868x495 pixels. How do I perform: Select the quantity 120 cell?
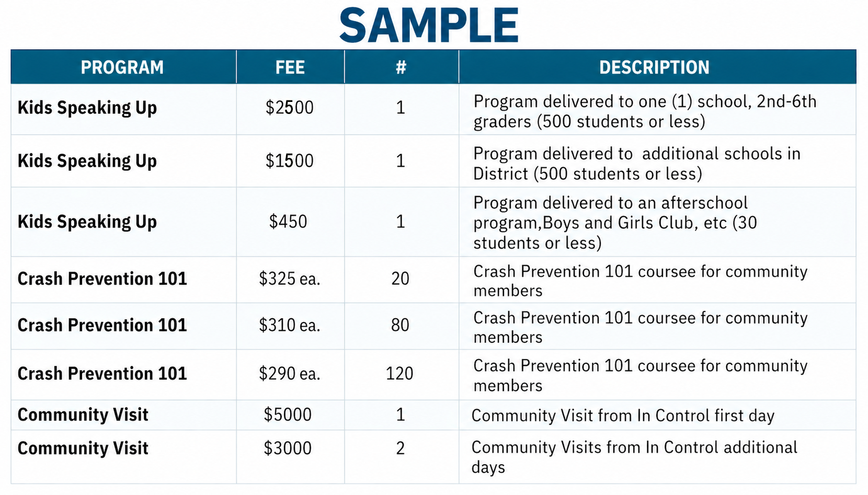tap(400, 374)
